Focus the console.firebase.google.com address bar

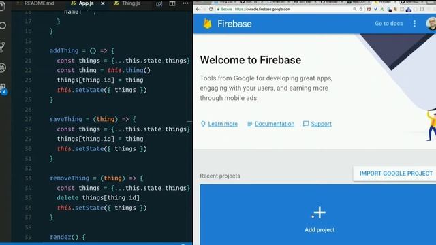(x=262, y=9)
